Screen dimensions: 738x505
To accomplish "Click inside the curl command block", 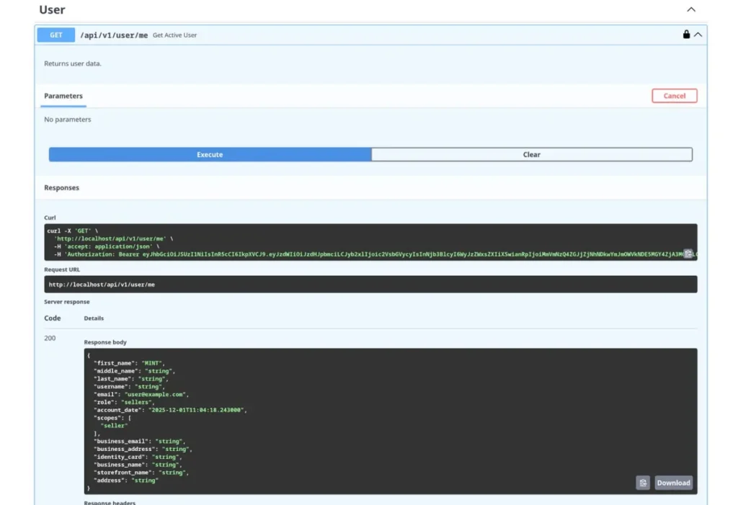I will click(360, 238).
